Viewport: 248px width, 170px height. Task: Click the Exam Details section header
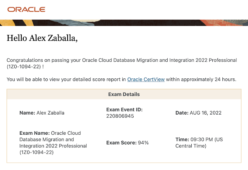click(x=124, y=94)
